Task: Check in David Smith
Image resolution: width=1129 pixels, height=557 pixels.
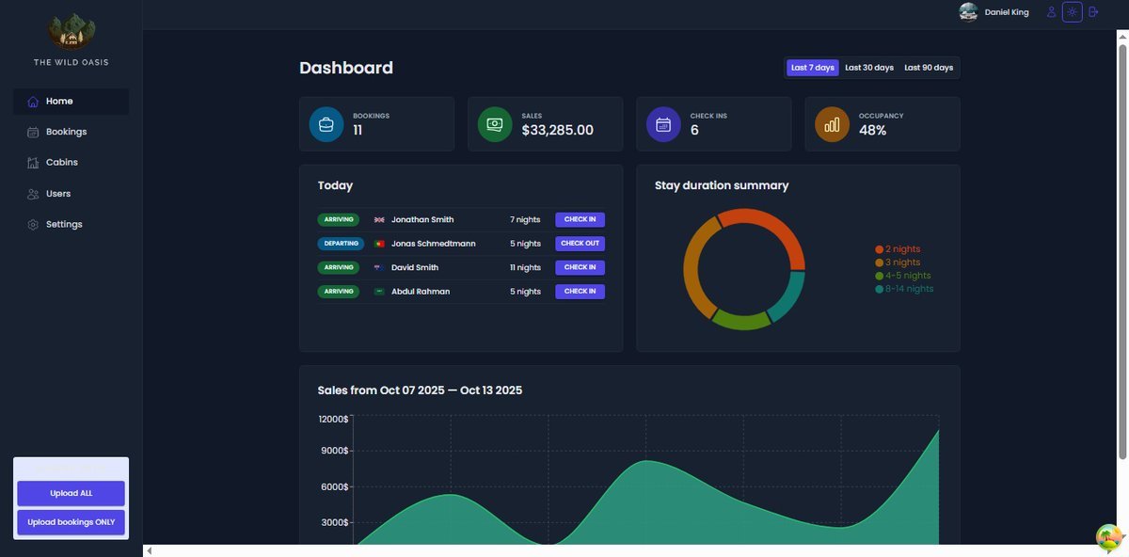Action: point(580,267)
